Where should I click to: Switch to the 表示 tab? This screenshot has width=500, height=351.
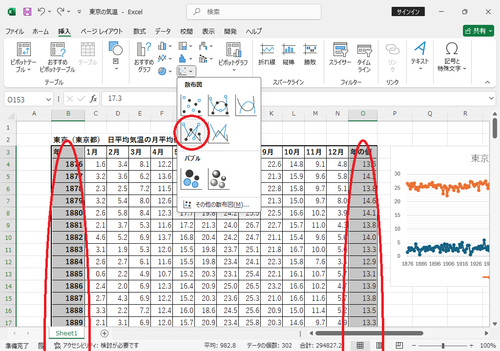click(x=208, y=31)
